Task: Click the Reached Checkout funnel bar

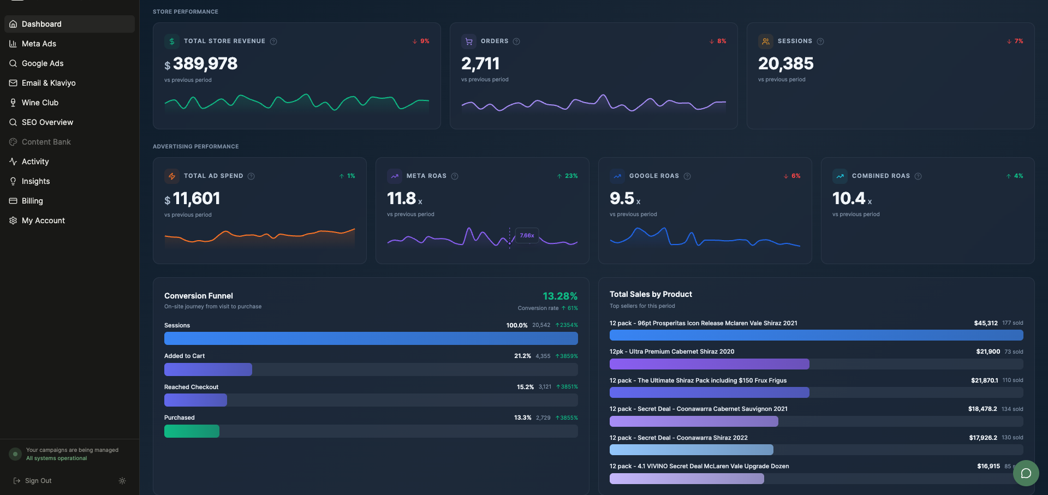Action: tap(371, 400)
